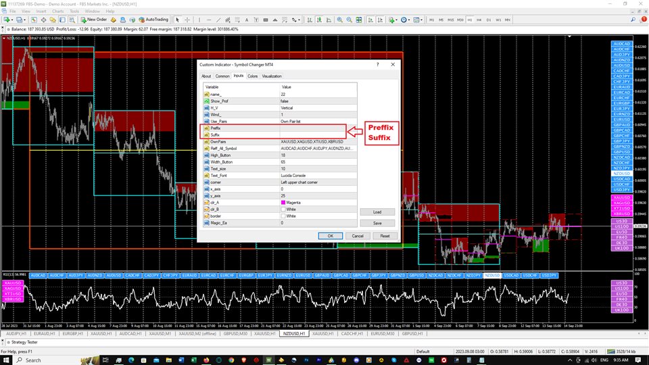Toggle the Terminal window icon
649x365 pixels.
point(62,20)
